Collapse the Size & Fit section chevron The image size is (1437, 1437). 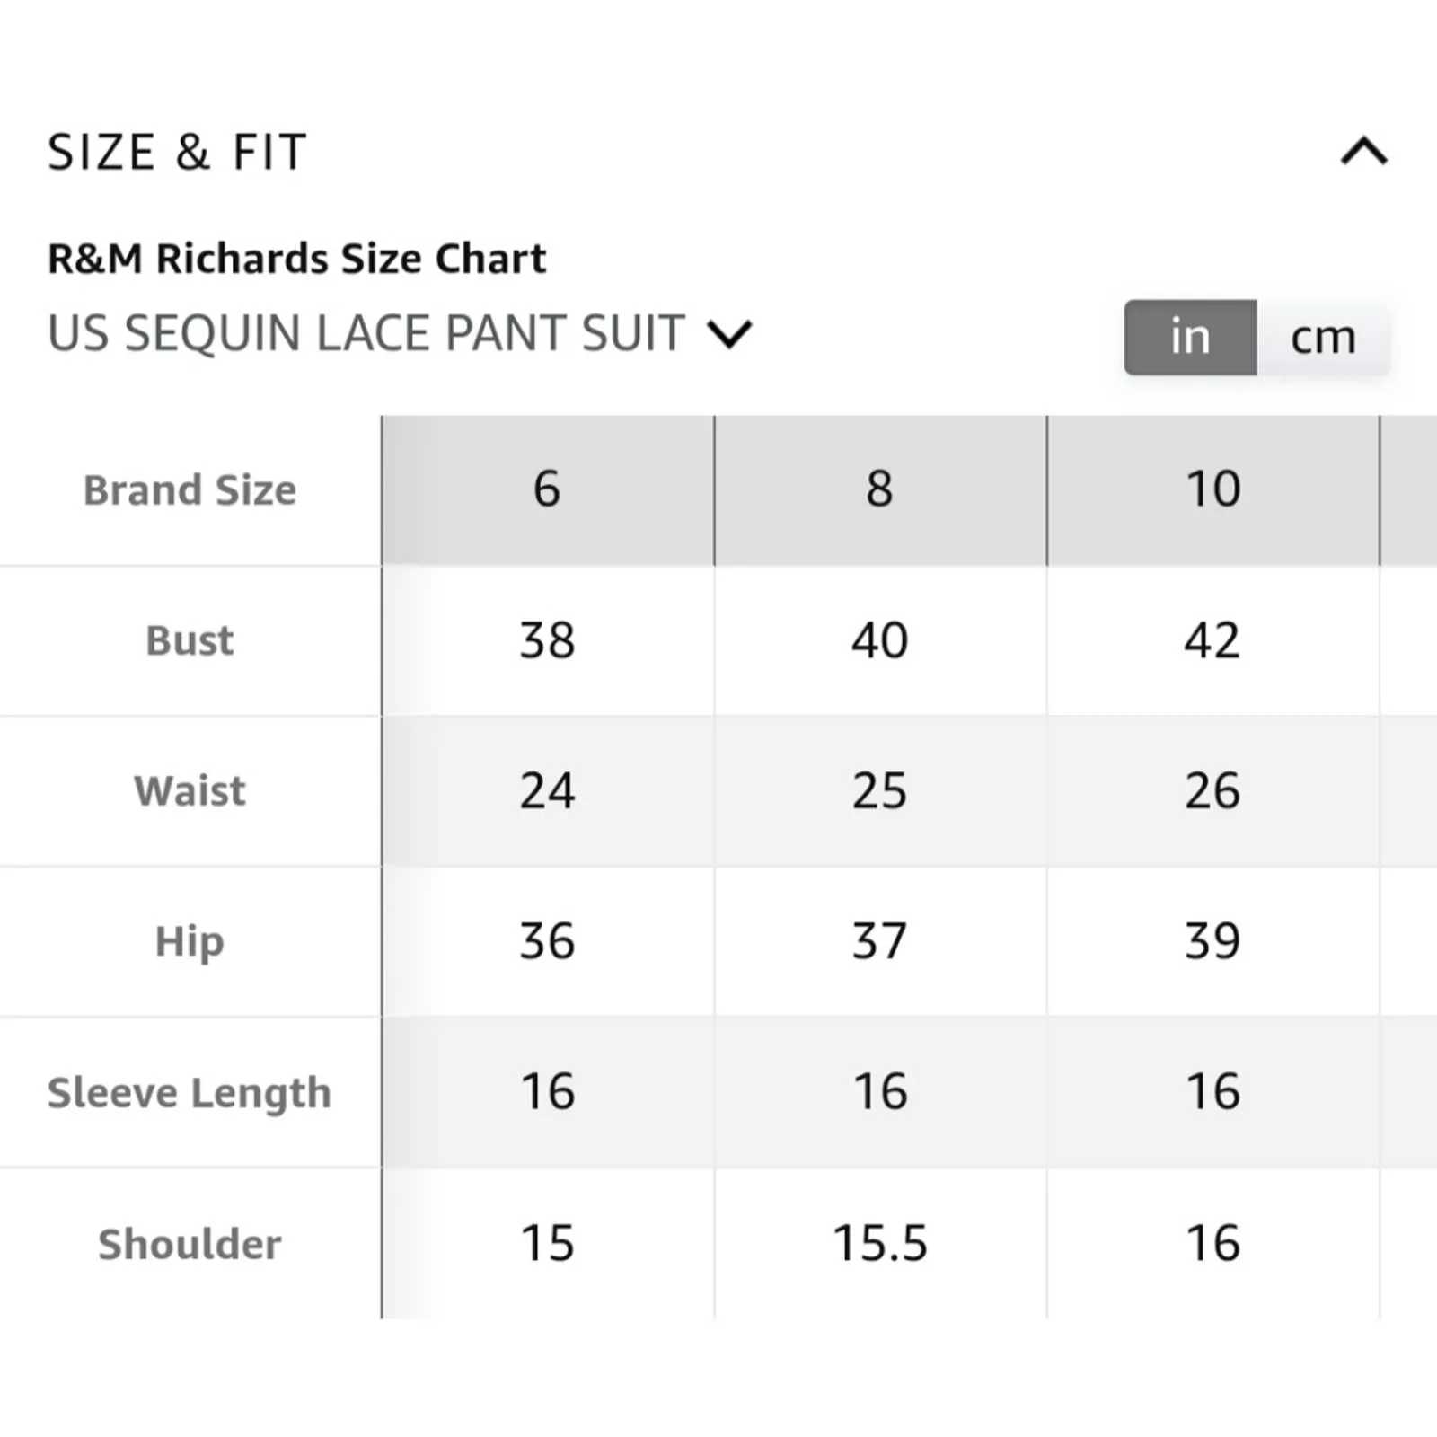[x=1363, y=151]
